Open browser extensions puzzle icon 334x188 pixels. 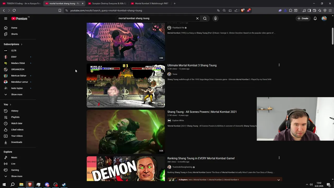(290, 10)
